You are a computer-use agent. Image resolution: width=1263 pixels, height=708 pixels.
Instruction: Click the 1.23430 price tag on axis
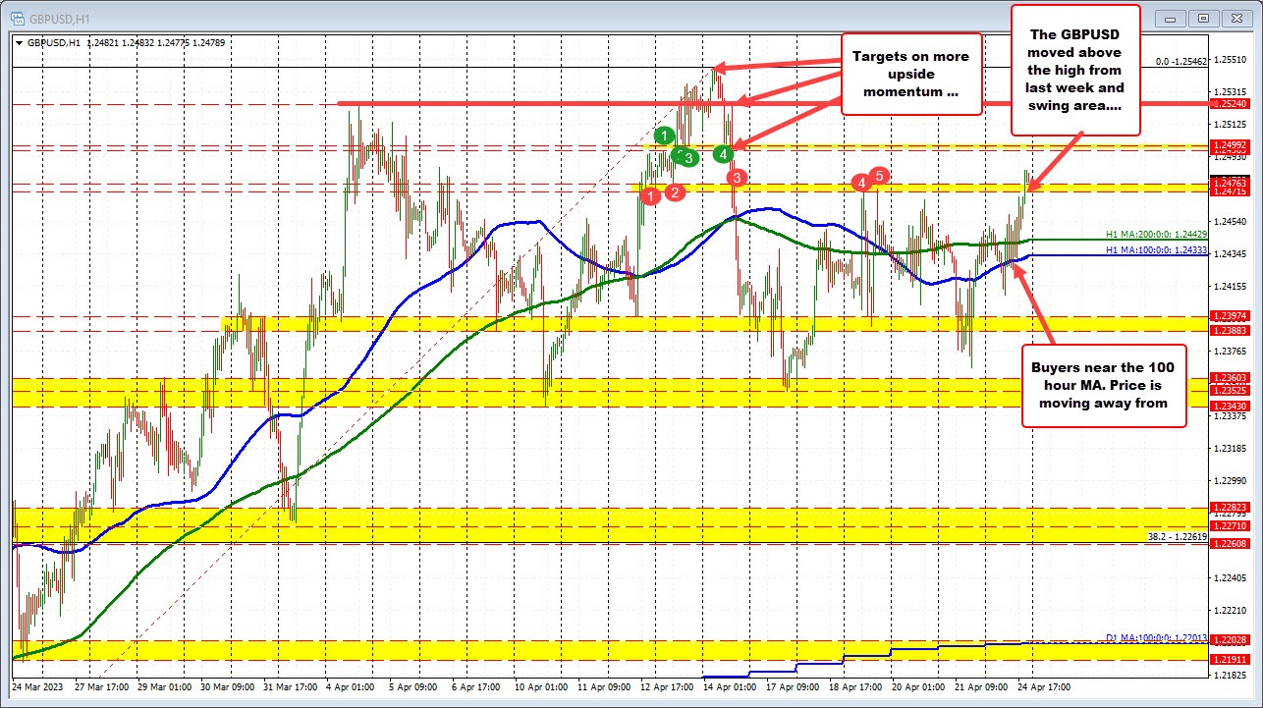coord(1229,406)
